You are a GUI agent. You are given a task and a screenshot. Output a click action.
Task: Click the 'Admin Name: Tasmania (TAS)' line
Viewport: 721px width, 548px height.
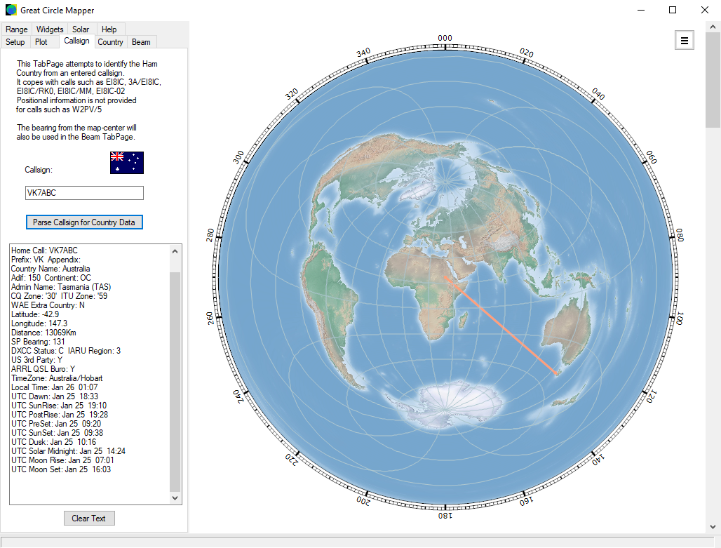[x=61, y=287]
